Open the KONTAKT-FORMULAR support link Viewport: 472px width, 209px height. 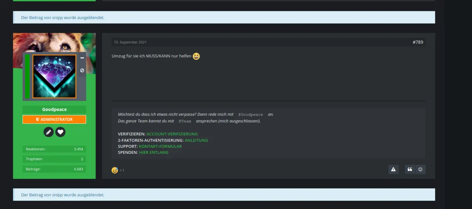point(160,146)
